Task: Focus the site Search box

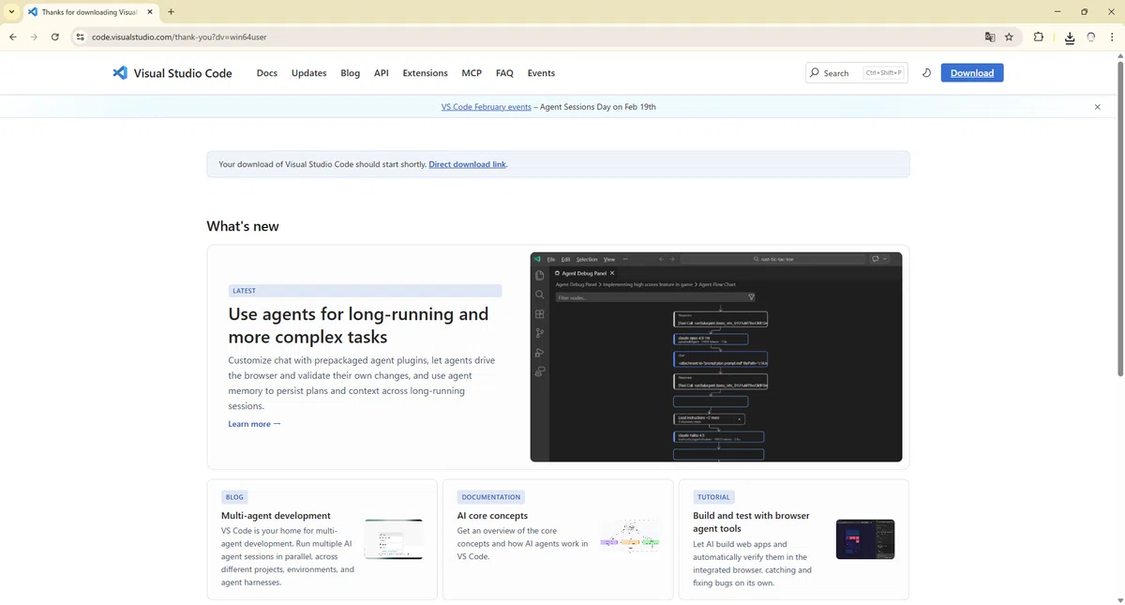Action: (x=856, y=73)
